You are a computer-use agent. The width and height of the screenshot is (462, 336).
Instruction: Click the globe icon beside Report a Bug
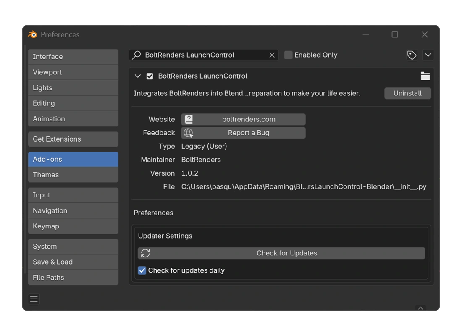click(x=189, y=133)
